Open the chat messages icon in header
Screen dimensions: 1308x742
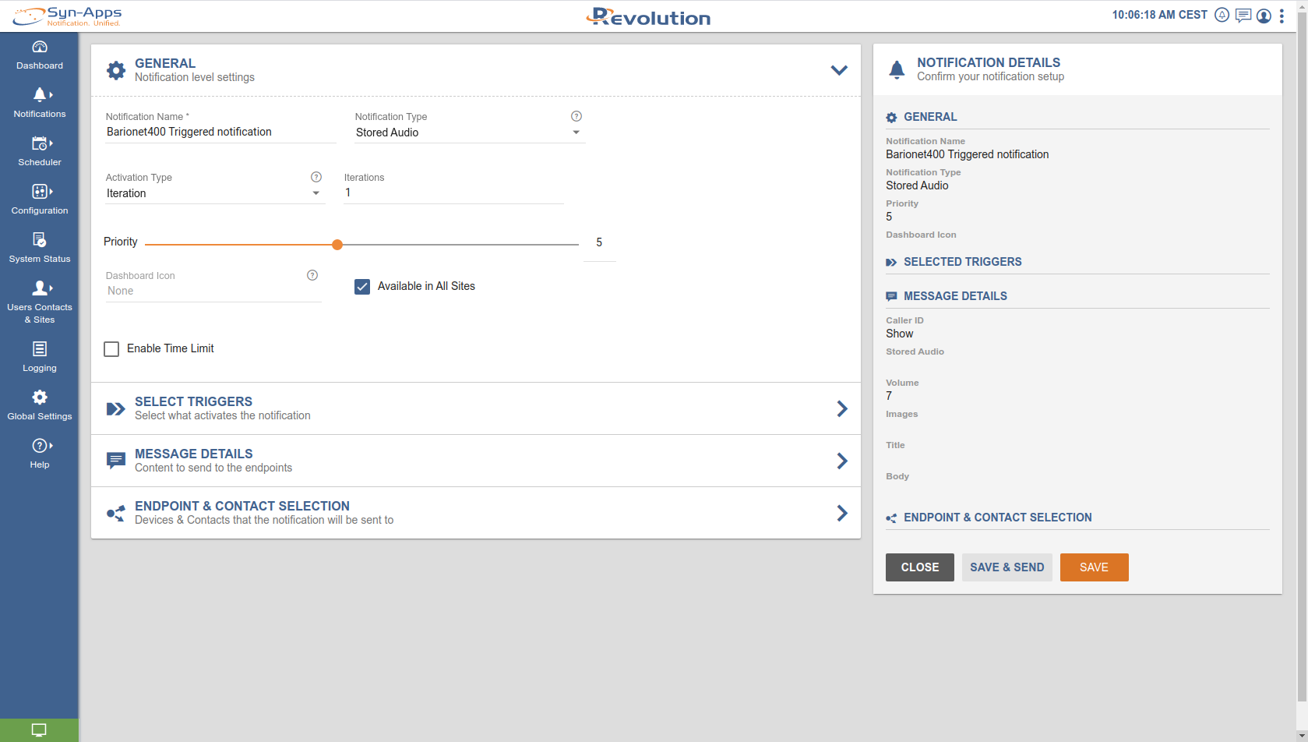point(1243,16)
